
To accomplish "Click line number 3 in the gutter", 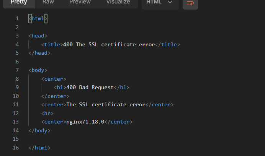I will coord(17,36).
